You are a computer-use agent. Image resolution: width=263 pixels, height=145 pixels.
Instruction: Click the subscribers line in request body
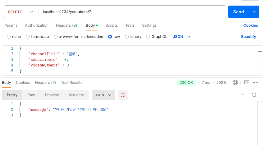48,60
